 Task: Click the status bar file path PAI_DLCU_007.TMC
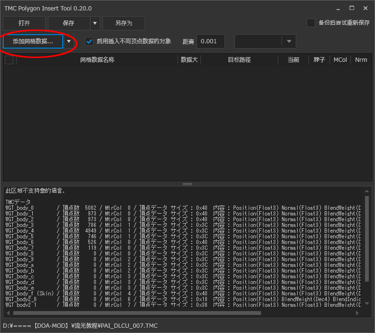click(80, 326)
